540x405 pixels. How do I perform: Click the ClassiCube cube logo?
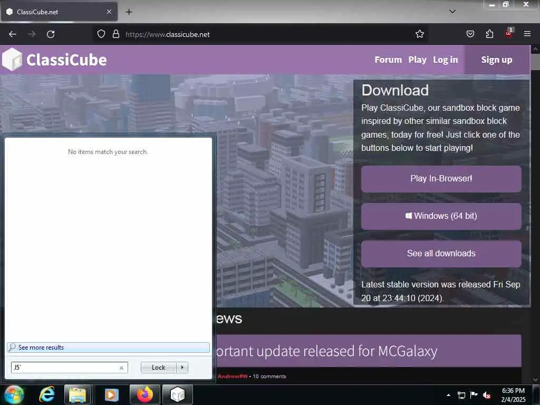coord(12,60)
